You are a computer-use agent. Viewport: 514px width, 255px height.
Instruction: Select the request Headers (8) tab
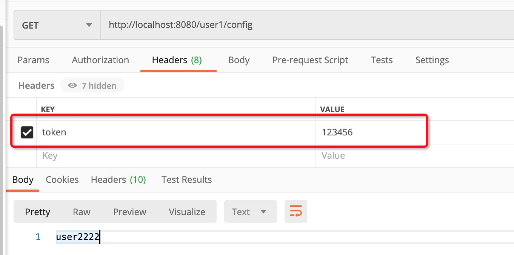click(x=177, y=60)
